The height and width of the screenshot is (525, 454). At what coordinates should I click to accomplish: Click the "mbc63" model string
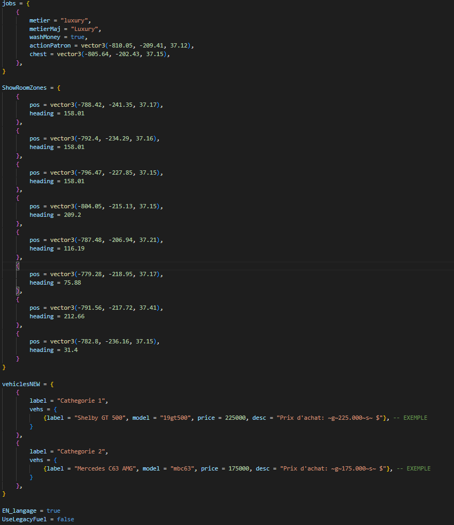[182, 469]
